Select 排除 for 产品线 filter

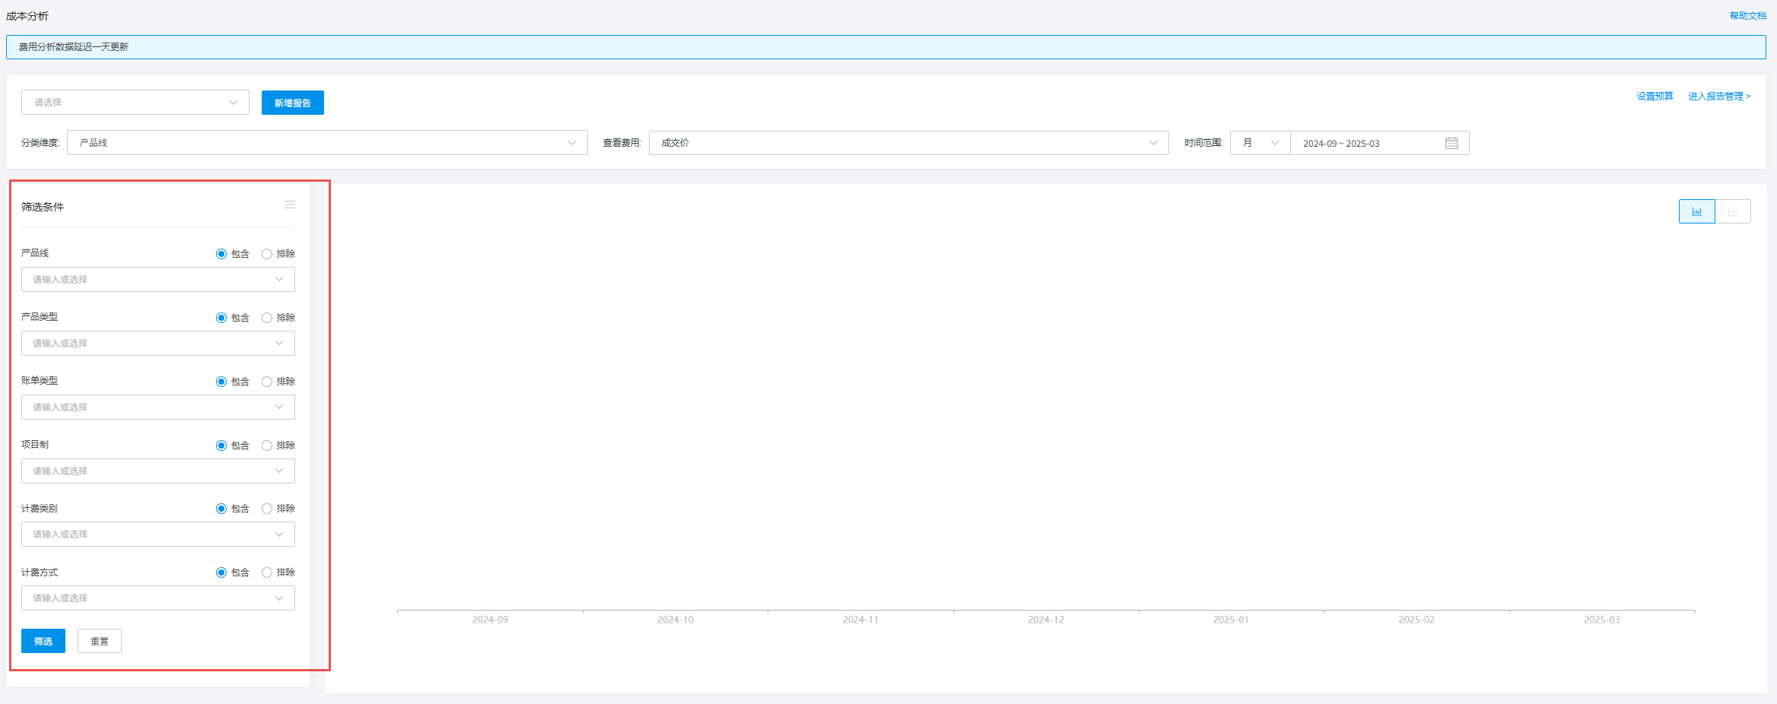click(x=267, y=254)
